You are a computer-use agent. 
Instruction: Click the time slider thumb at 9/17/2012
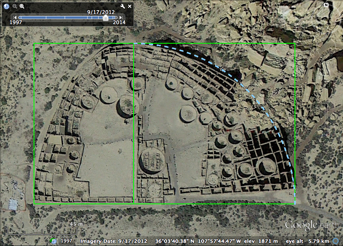point(105,18)
